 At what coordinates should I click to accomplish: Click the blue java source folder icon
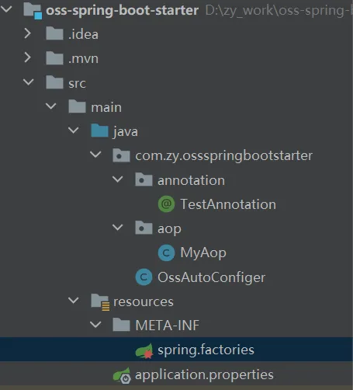pyautogui.click(x=99, y=131)
